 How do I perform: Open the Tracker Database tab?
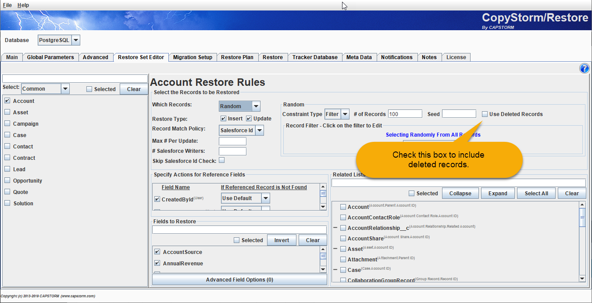tap(315, 57)
